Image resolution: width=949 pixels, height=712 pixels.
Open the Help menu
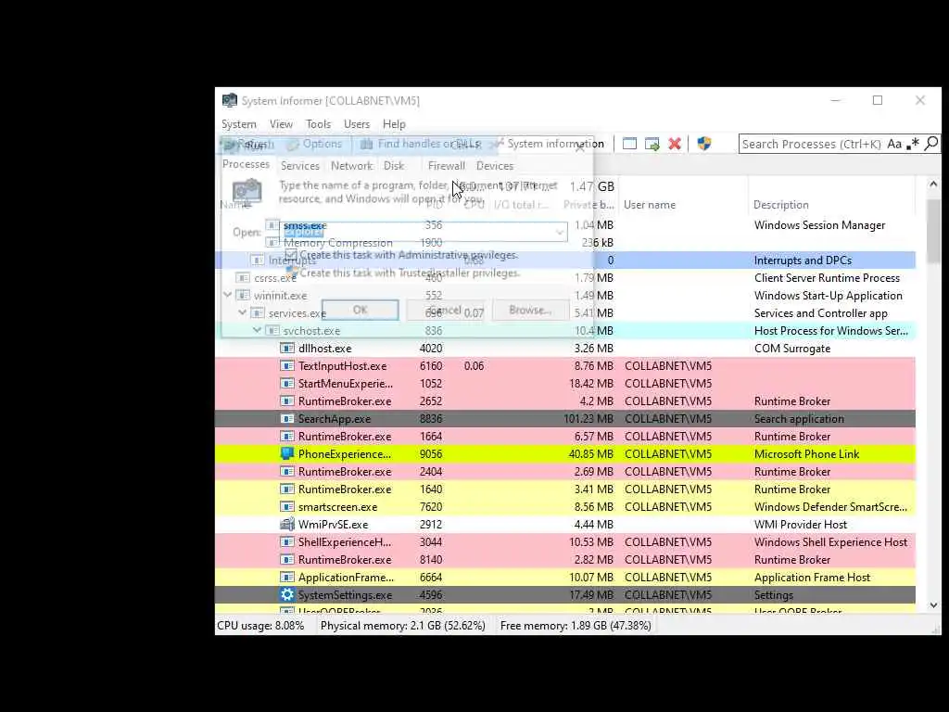[394, 124]
